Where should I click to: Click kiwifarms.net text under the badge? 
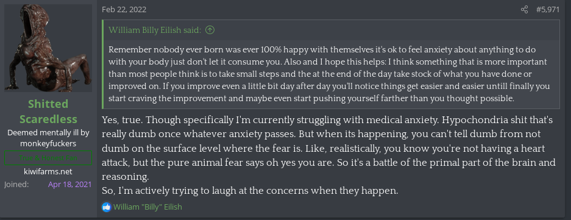coord(48,171)
